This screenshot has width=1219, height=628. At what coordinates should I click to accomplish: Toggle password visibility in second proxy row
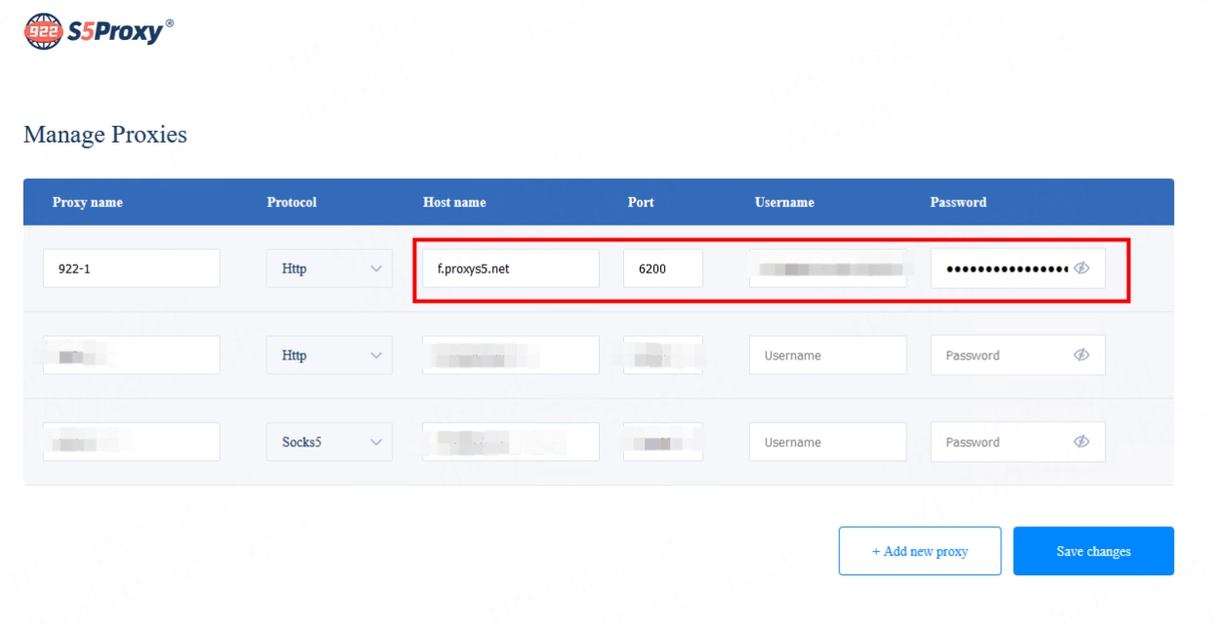(x=1081, y=356)
